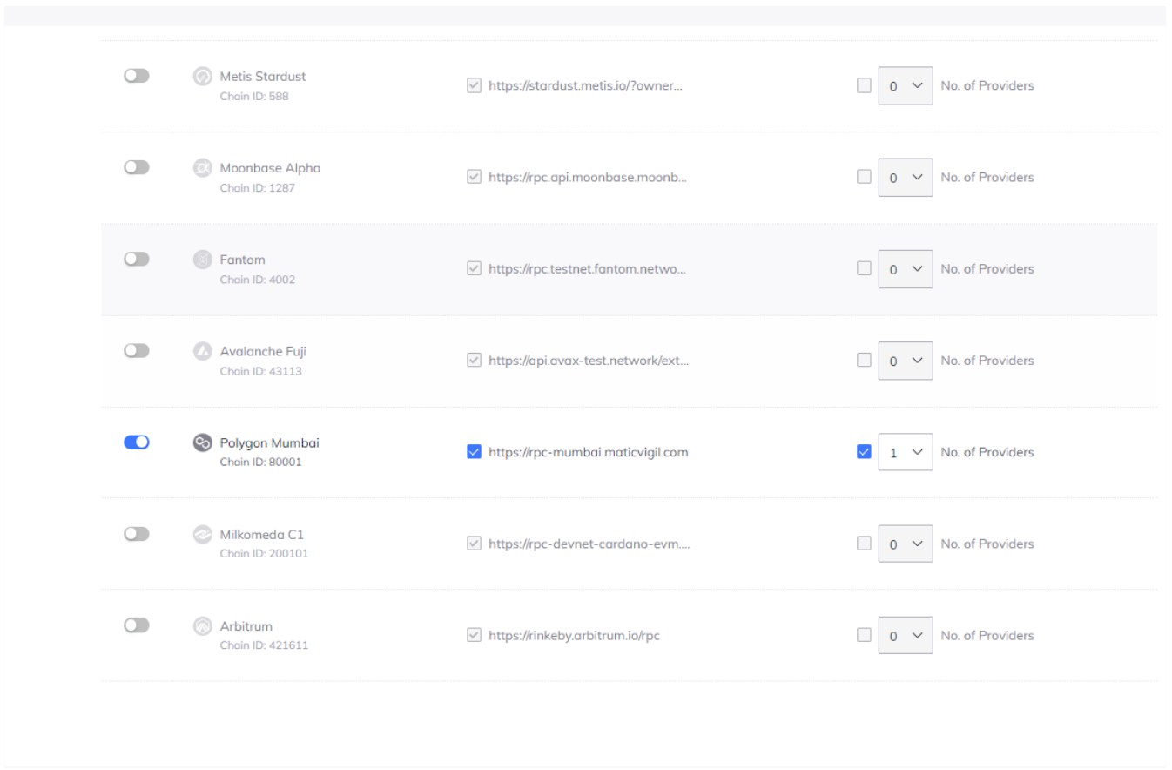This screenshot has width=1172, height=770.
Task: Select the Milkomeda C1 network name
Action: click(261, 534)
